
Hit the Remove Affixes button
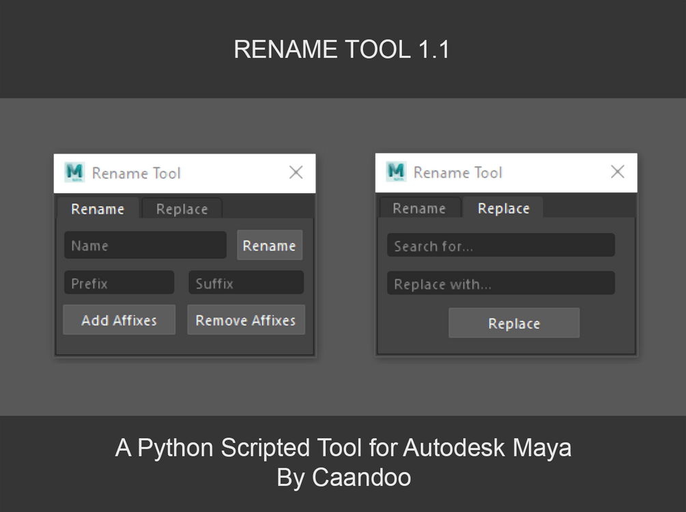pos(246,320)
